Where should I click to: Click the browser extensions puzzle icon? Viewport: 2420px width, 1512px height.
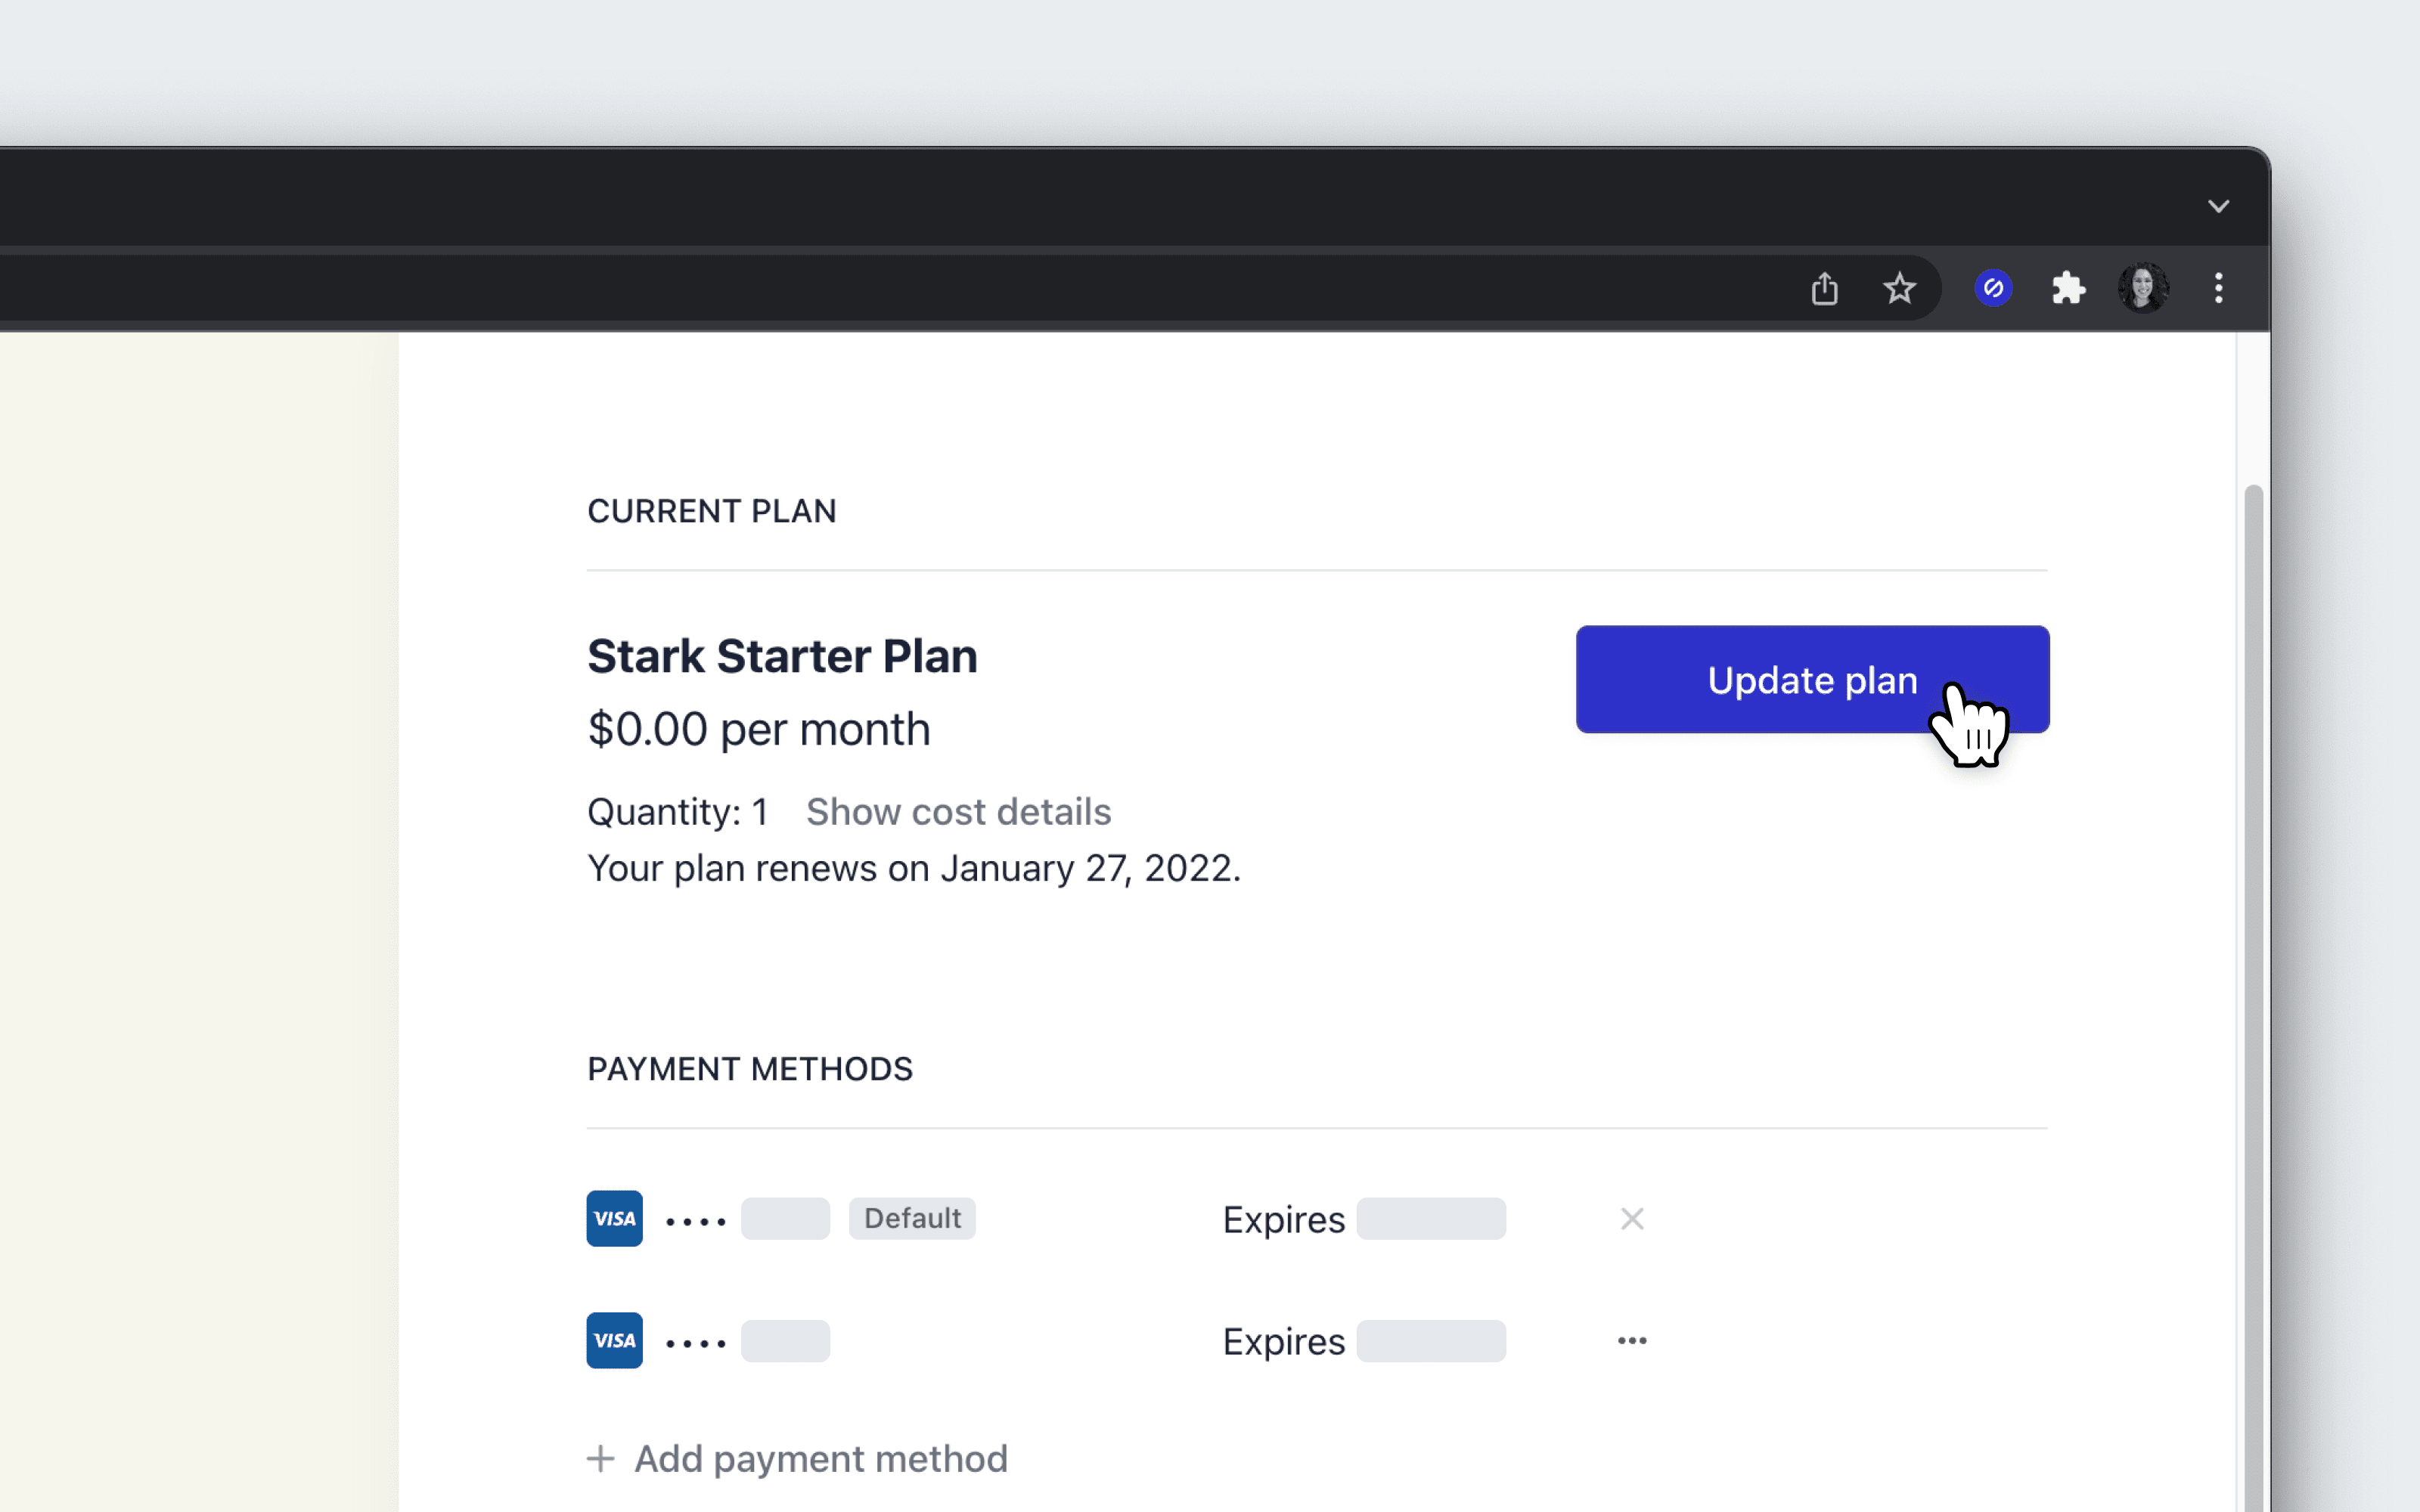pyautogui.click(x=2065, y=287)
